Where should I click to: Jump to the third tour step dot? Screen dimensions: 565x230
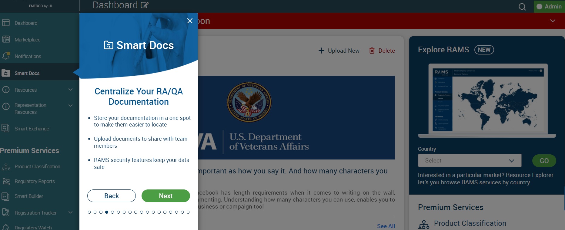(x=101, y=212)
